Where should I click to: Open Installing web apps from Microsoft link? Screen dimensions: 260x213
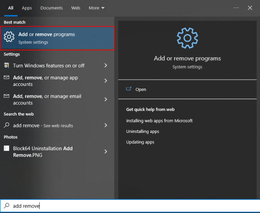(x=159, y=121)
